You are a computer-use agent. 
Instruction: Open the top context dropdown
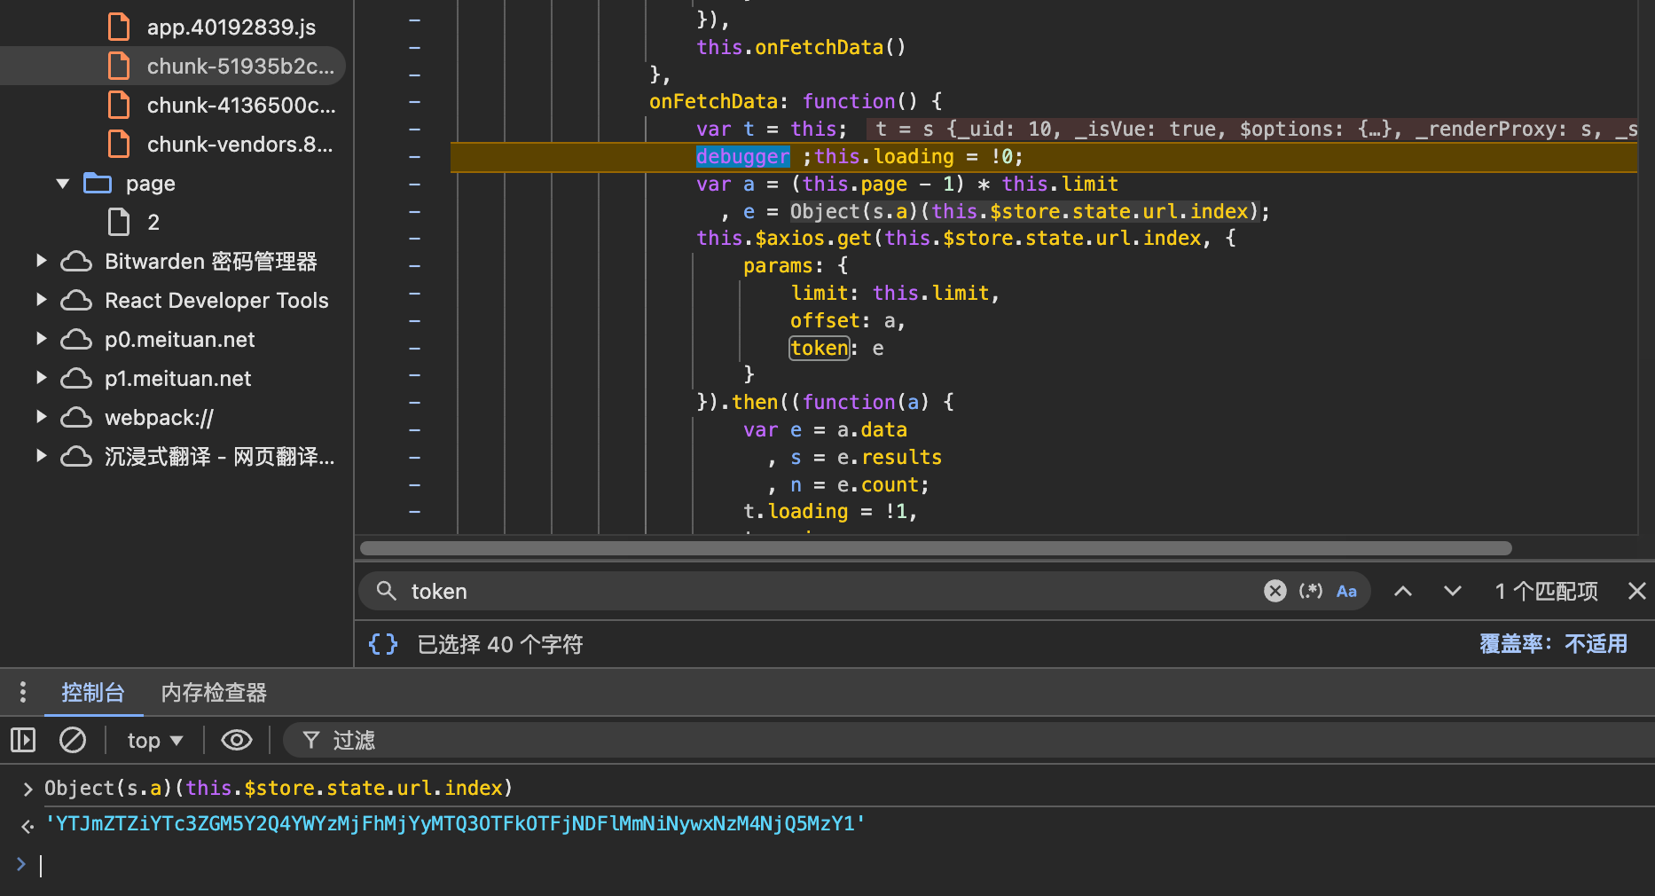click(x=154, y=740)
